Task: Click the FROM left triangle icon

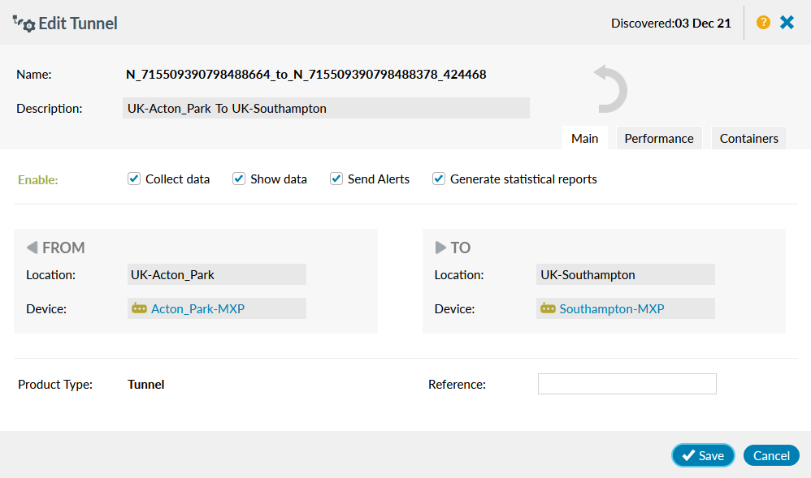Action: pyautogui.click(x=32, y=248)
